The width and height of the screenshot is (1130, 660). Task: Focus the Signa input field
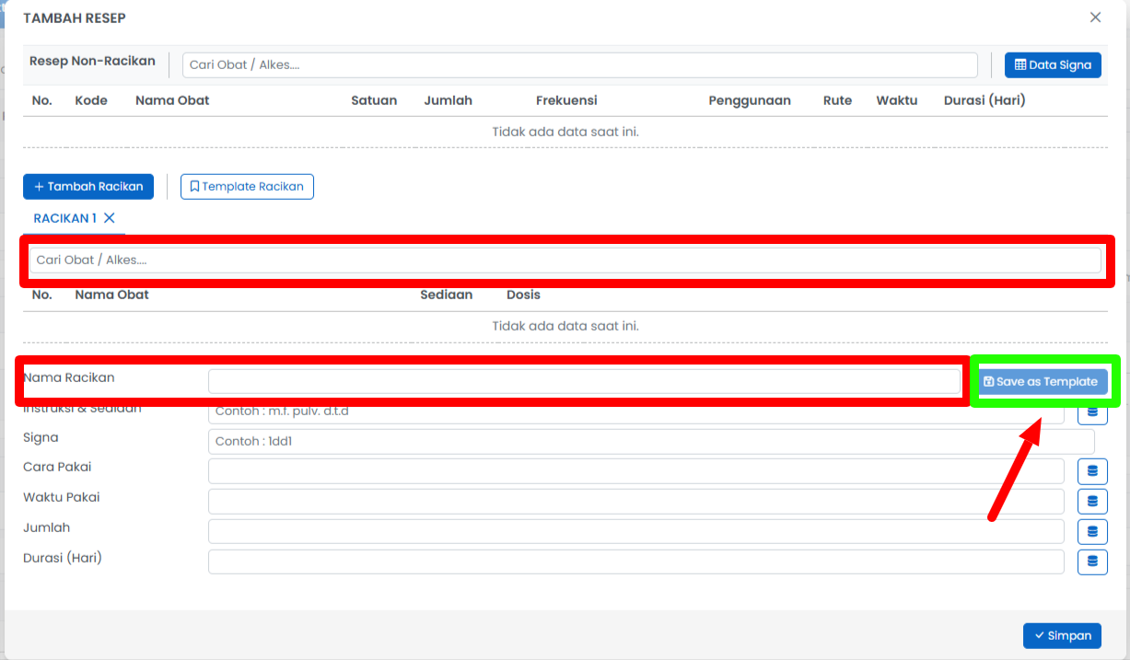coord(650,442)
